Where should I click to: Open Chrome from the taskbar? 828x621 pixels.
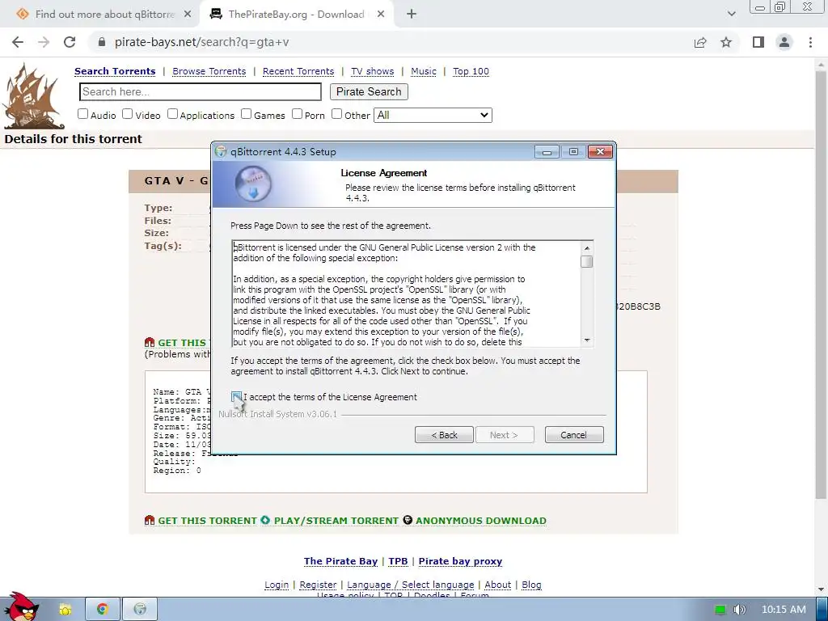103,610
